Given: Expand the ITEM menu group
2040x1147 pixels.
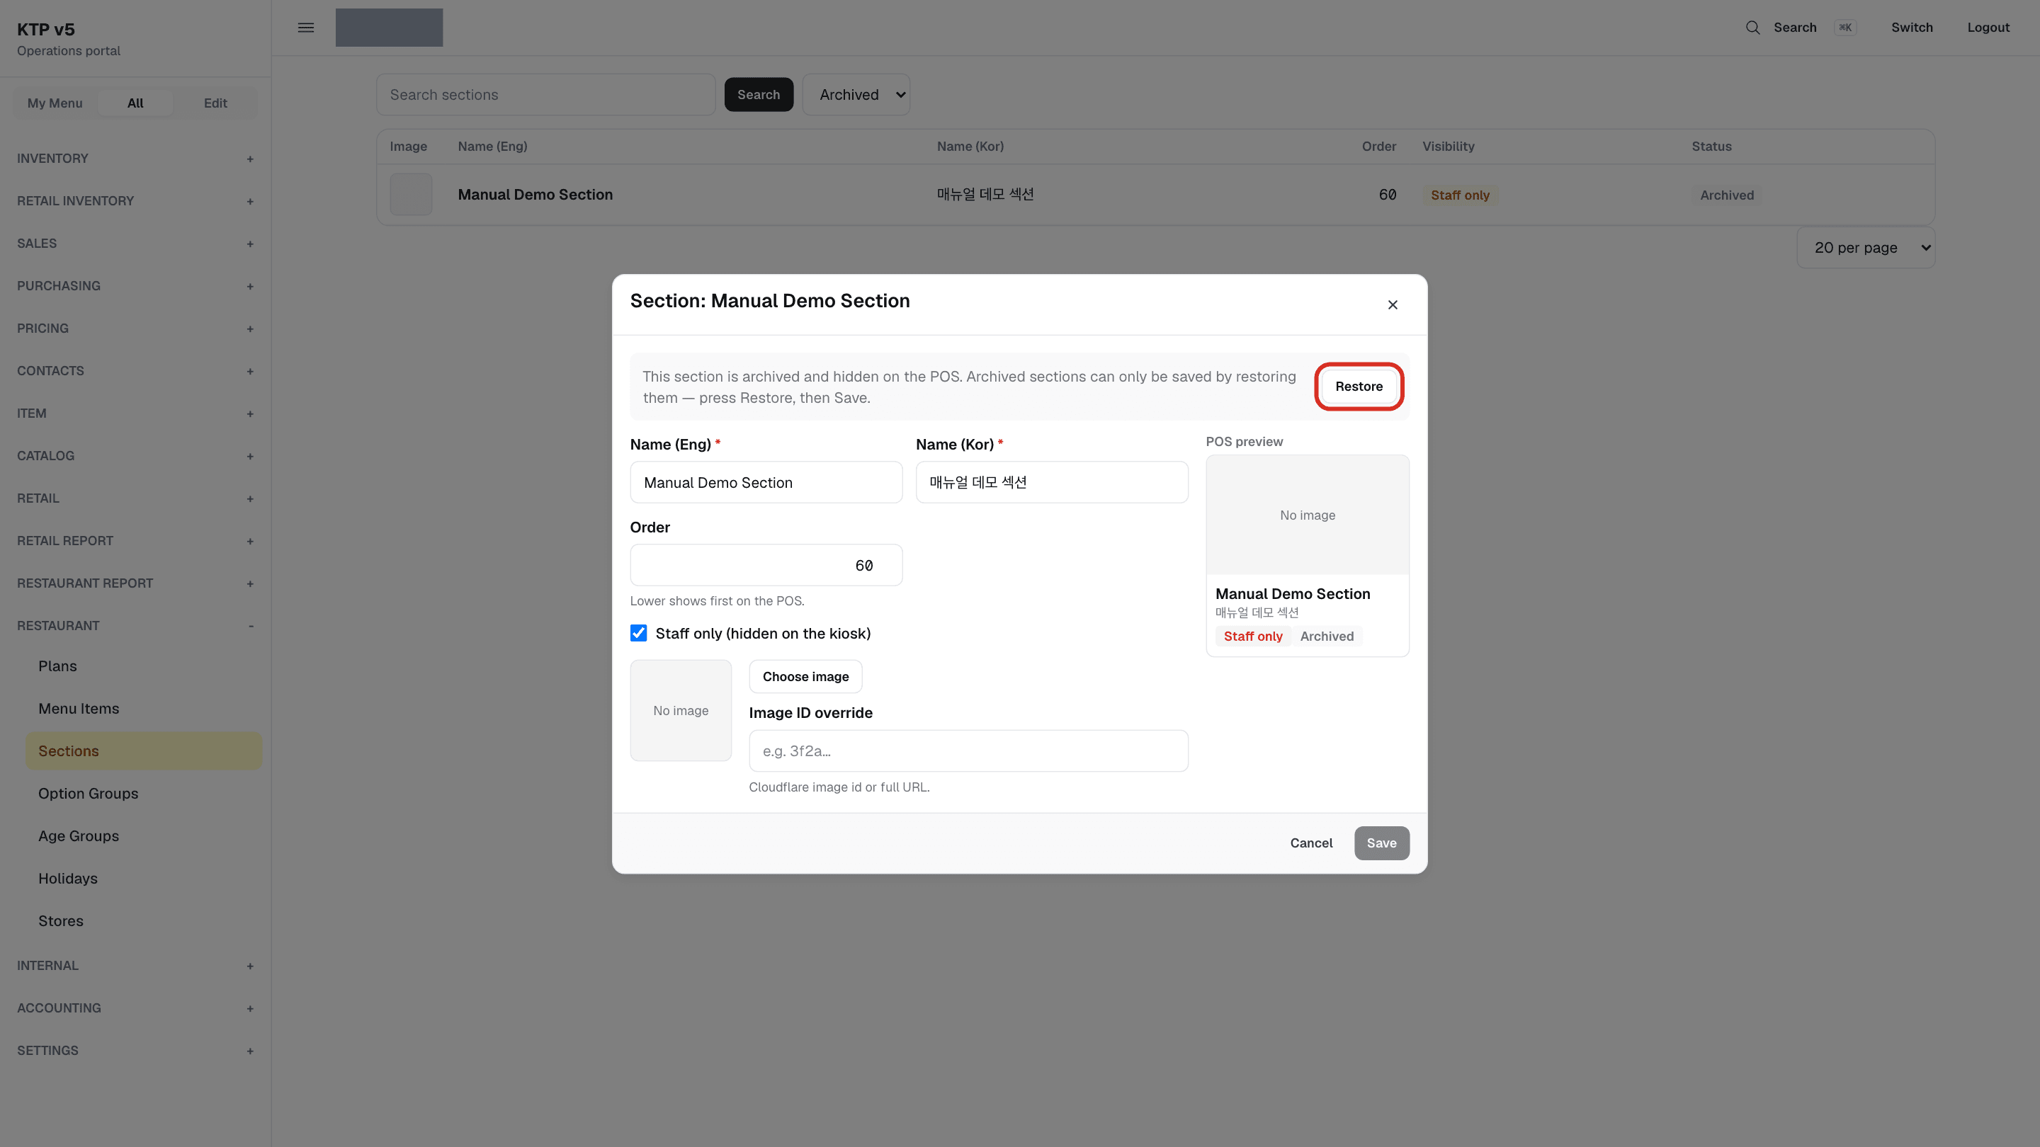Looking at the screenshot, I should [135, 413].
